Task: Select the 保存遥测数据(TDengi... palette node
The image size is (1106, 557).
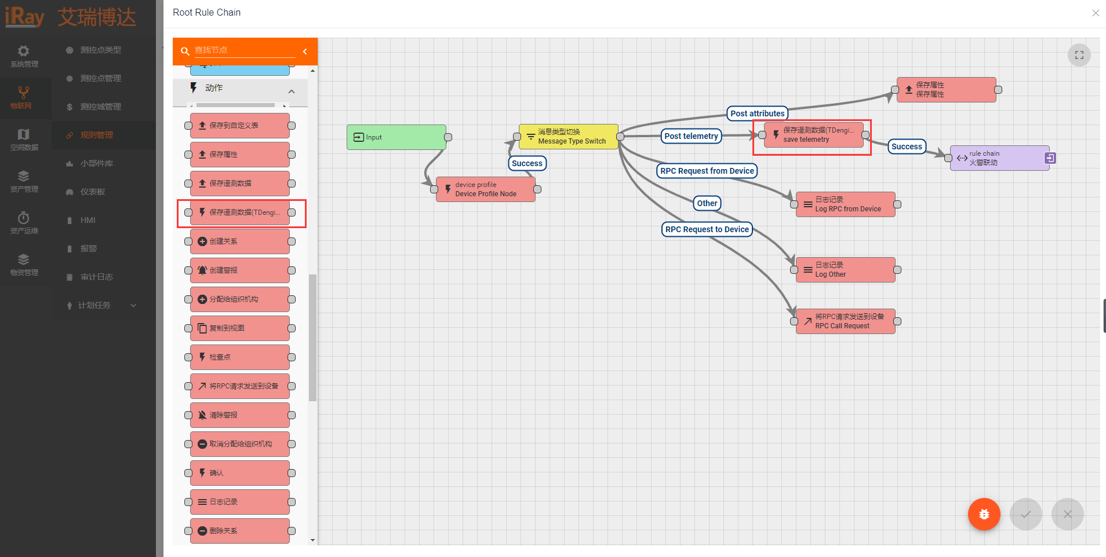Action: click(240, 212)
